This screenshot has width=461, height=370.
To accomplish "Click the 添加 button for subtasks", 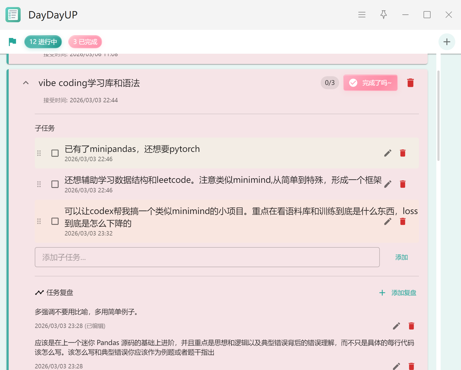I will click(401, 257).
